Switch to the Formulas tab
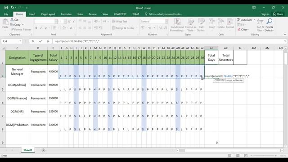The width and height of the screenshot is (288, 162). point(66,14)
